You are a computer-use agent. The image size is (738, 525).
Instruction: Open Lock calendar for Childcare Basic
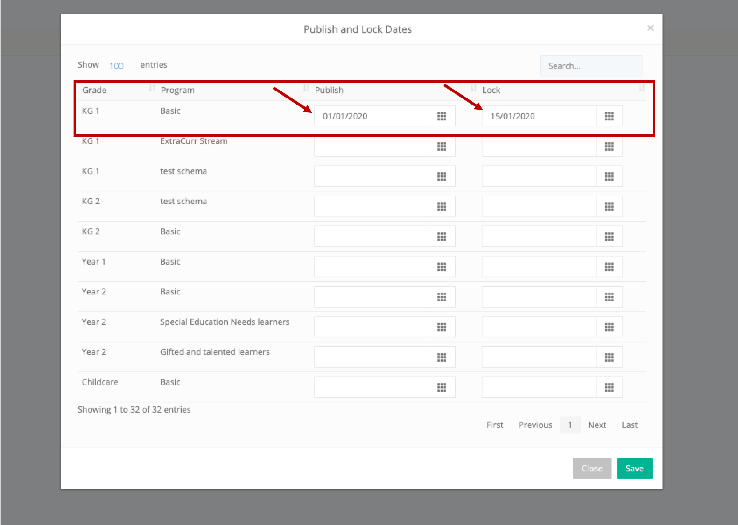[x=609, y=387]
